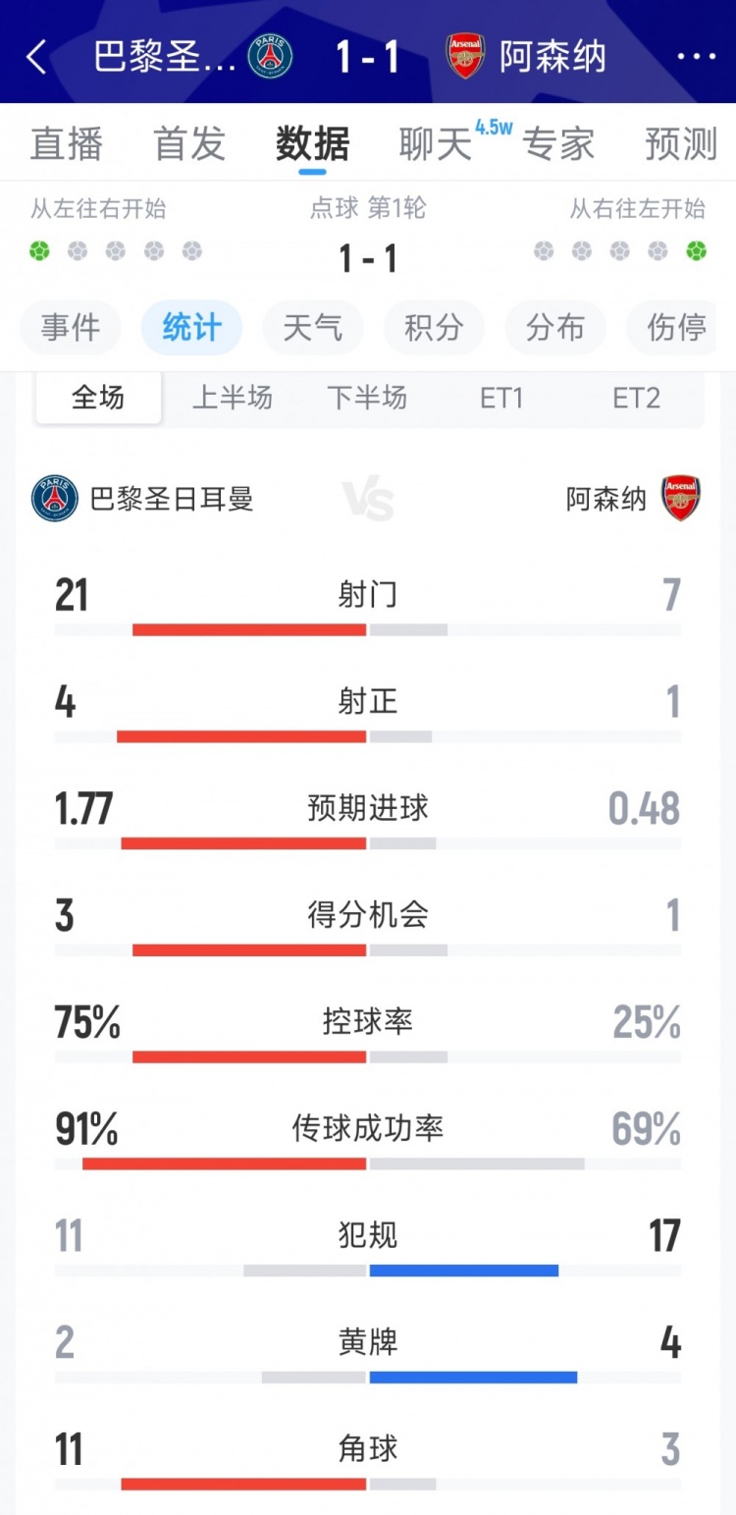Open the three-dot more options menu
Screen dimensions: 736x1515
tap(697, 57)
